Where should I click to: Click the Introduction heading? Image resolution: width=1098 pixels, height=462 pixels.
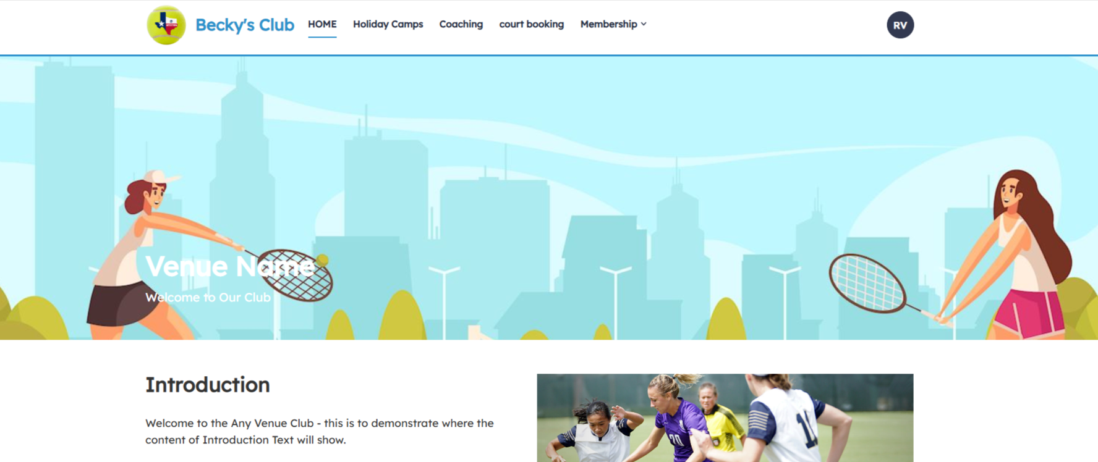207,385
